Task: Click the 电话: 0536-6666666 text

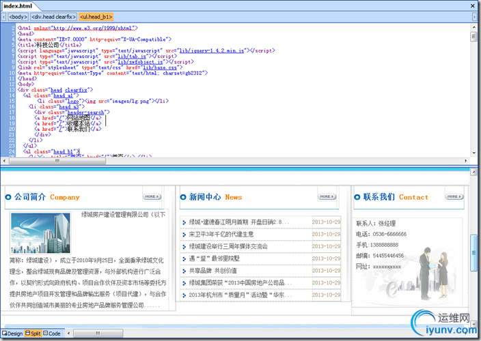Action: [381, 234]
